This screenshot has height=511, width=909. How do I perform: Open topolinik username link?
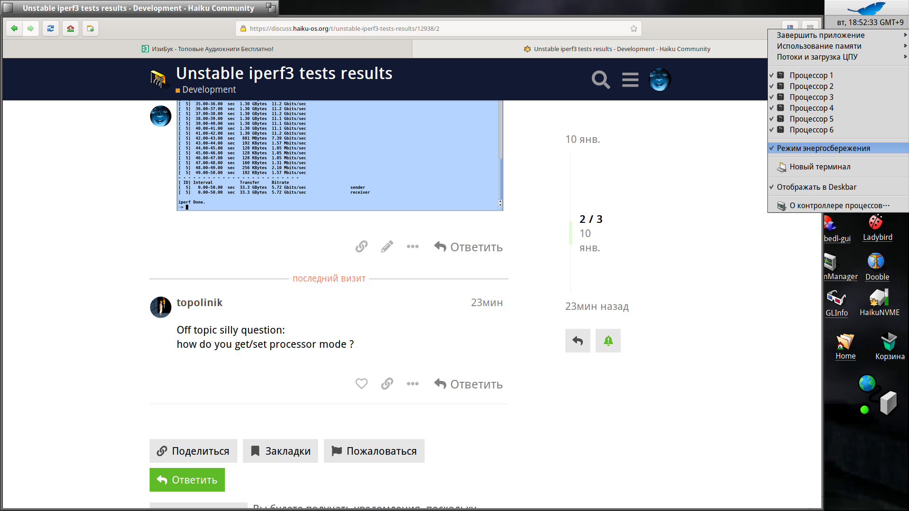(199, 302)
